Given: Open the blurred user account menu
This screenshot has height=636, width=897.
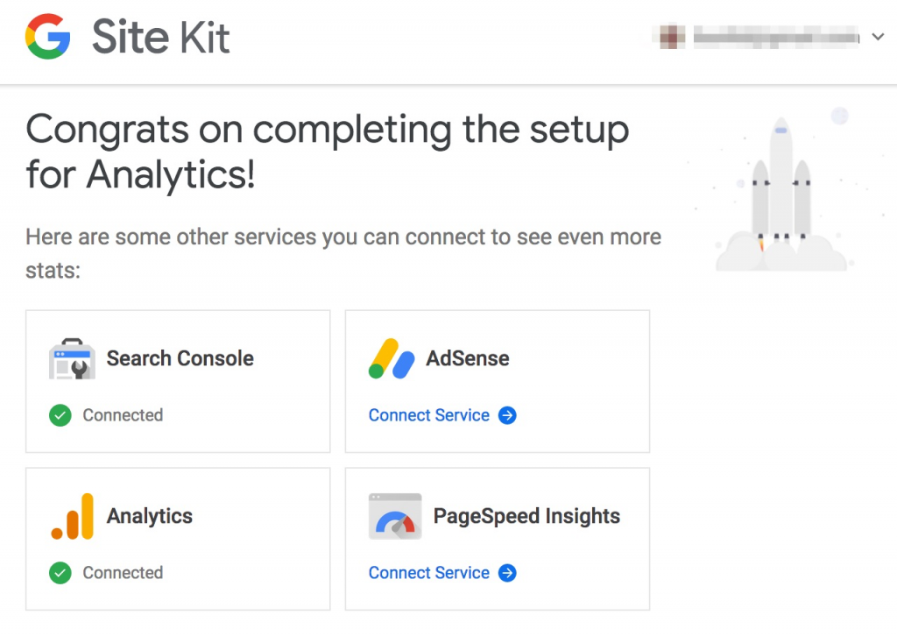Looking at the screenshot, I should pyautogui.click(x=768, y=37).
